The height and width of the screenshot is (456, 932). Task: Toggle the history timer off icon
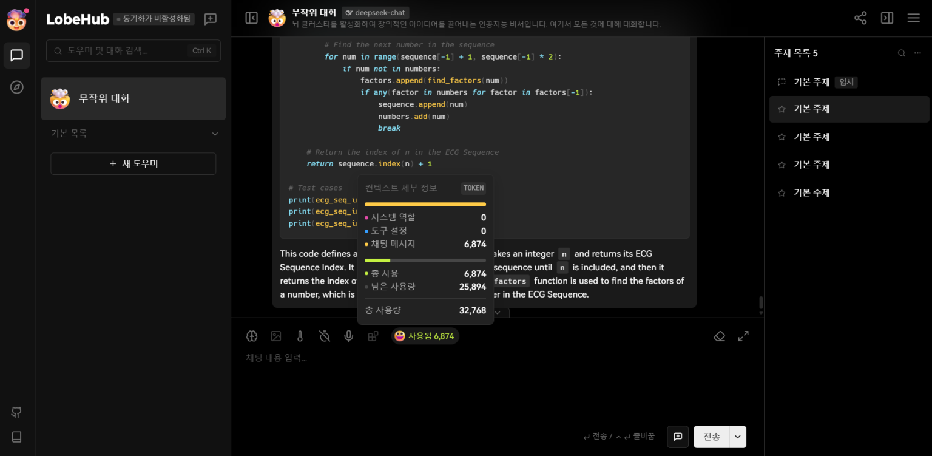coord(325,336)
